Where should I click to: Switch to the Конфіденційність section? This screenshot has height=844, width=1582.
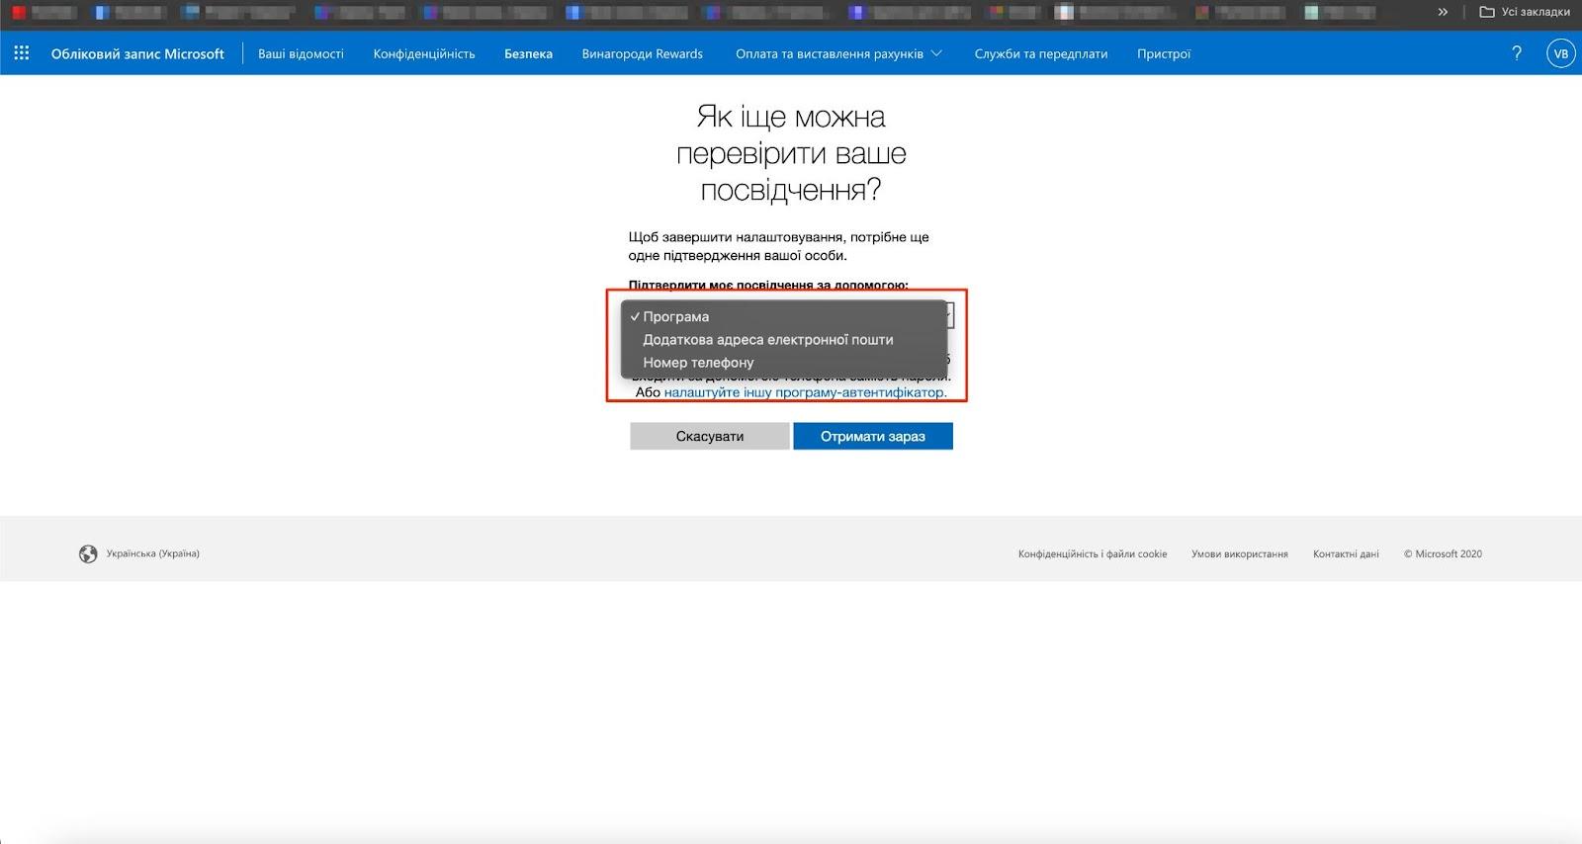(424, 53)
